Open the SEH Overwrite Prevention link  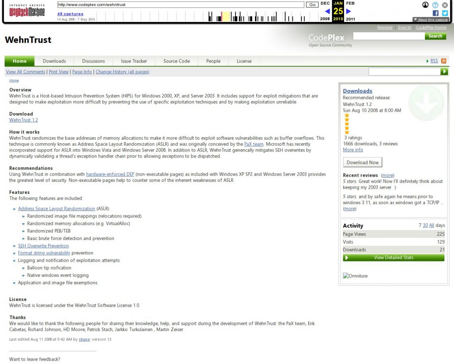coord(43,246)
